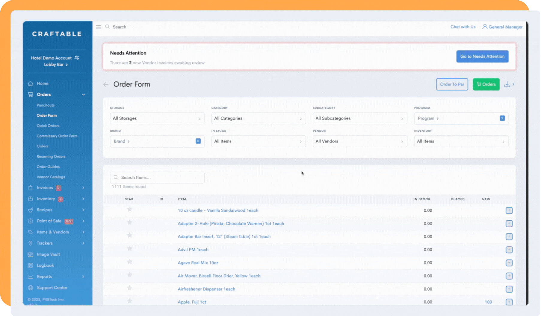Screen dimensions: 541x316
Task: Expand the Invoices sidebar chevron
Action: (83, 188)
